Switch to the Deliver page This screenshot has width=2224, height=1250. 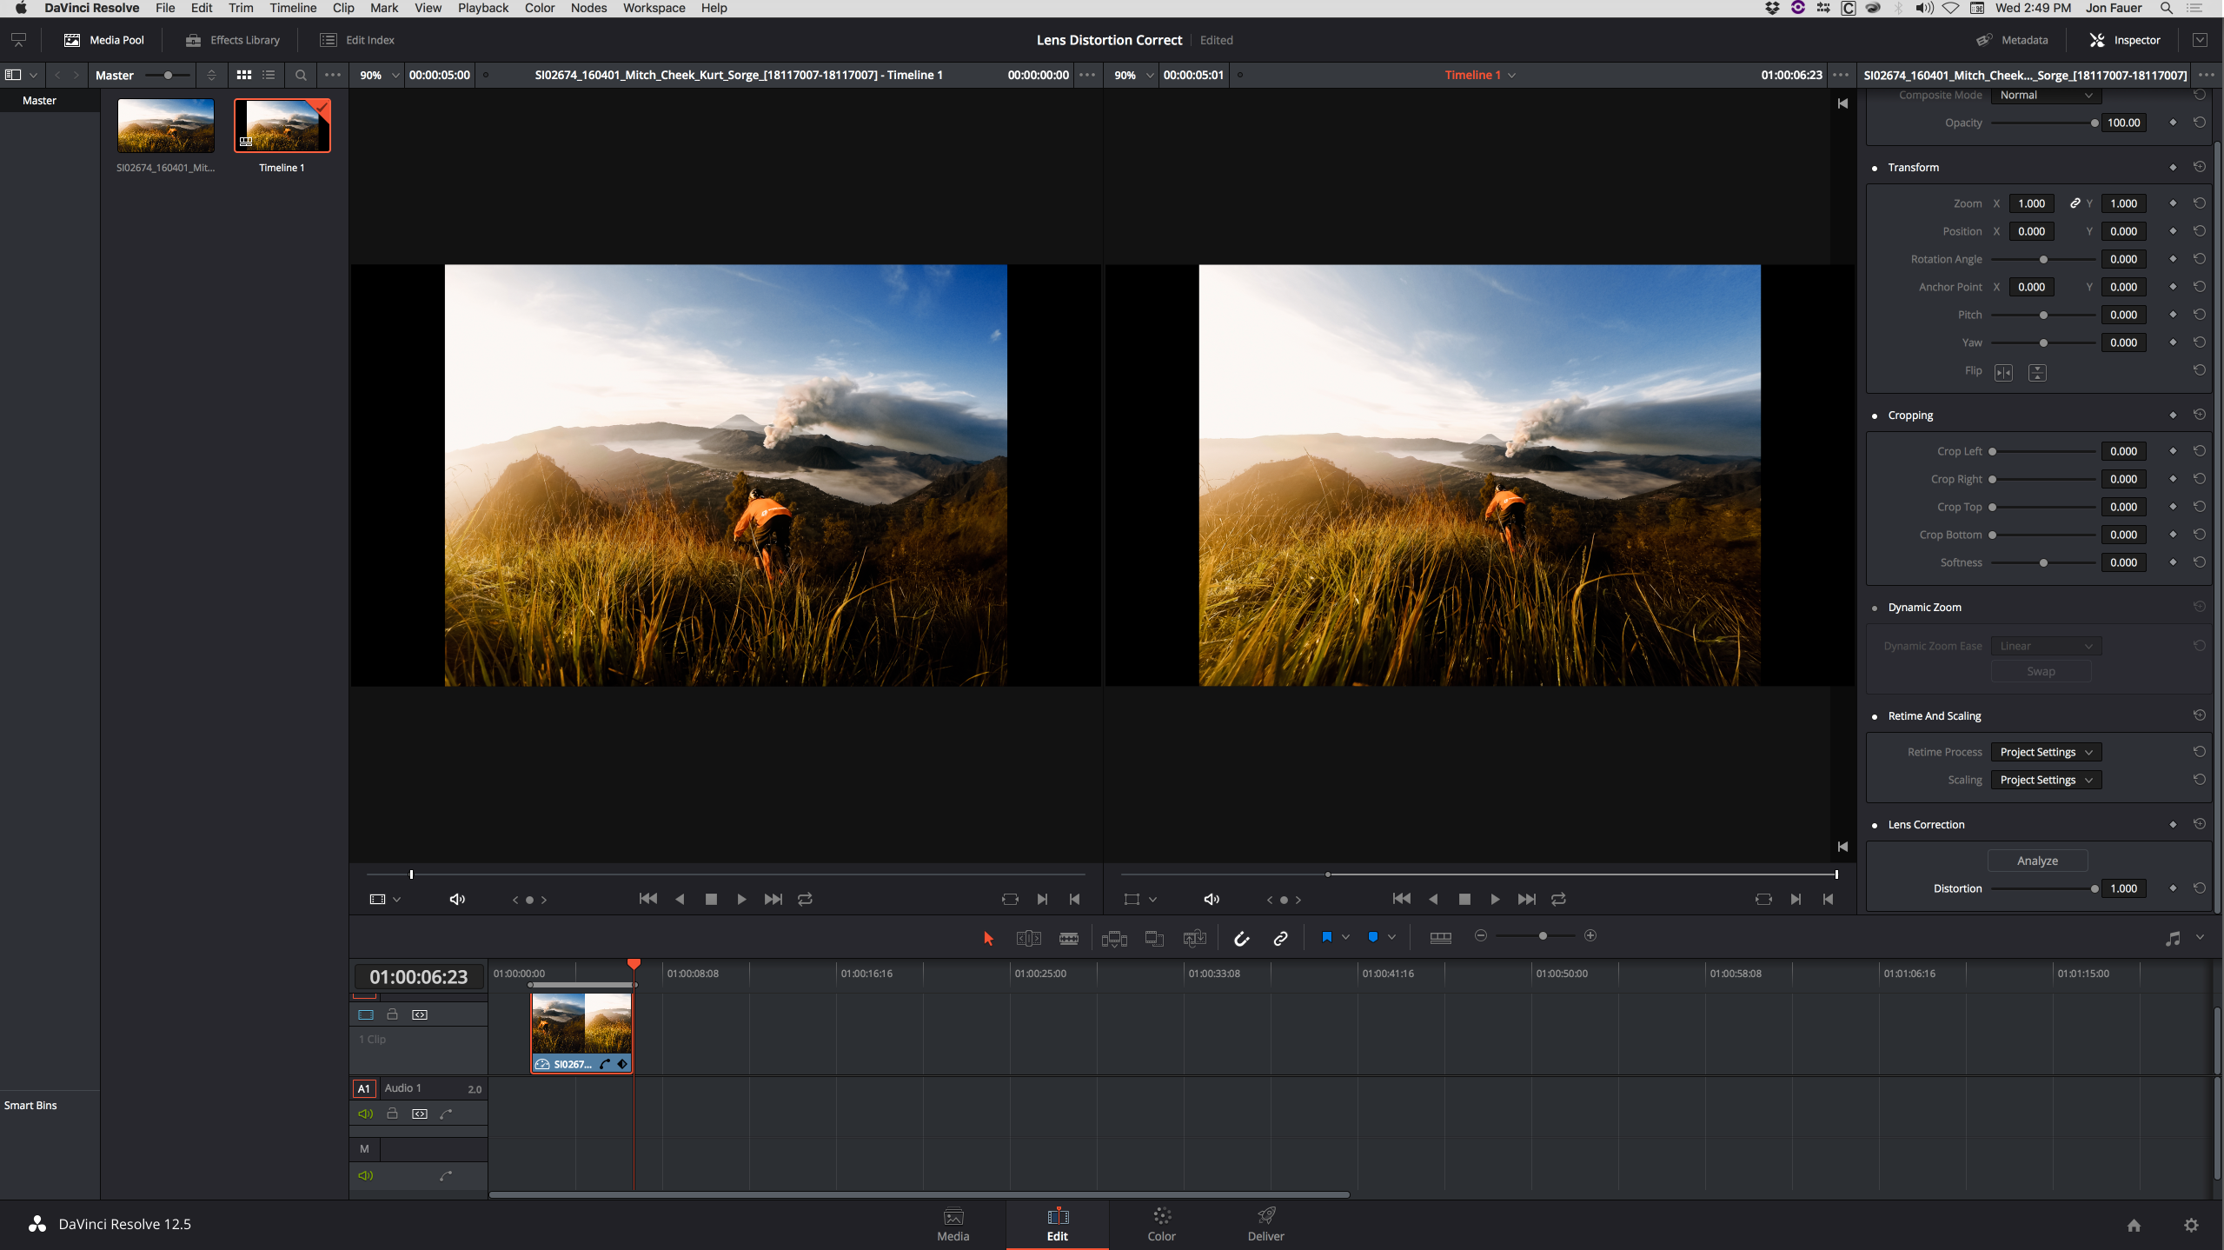[x=1265, y=1224]
